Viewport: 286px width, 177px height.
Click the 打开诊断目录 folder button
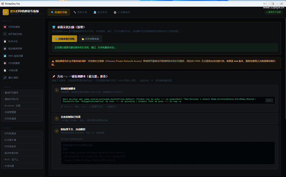[90, 39]
